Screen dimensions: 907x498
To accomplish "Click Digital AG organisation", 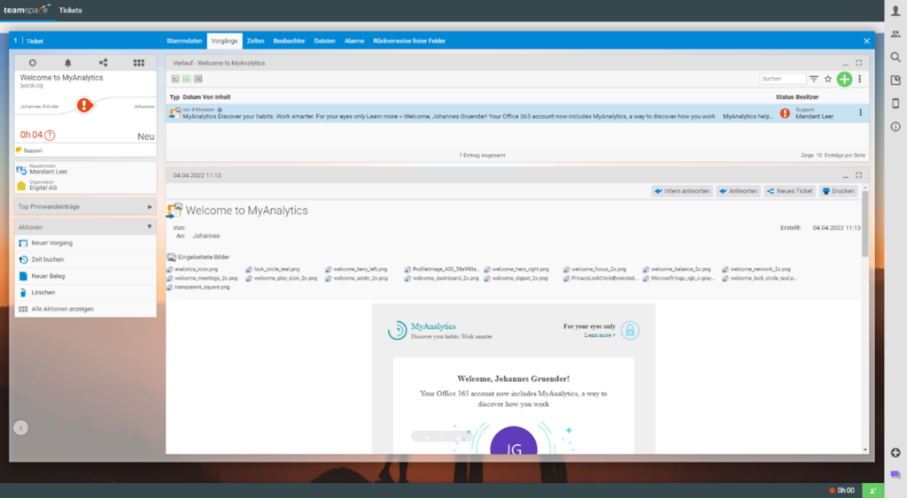I will 43,188.
